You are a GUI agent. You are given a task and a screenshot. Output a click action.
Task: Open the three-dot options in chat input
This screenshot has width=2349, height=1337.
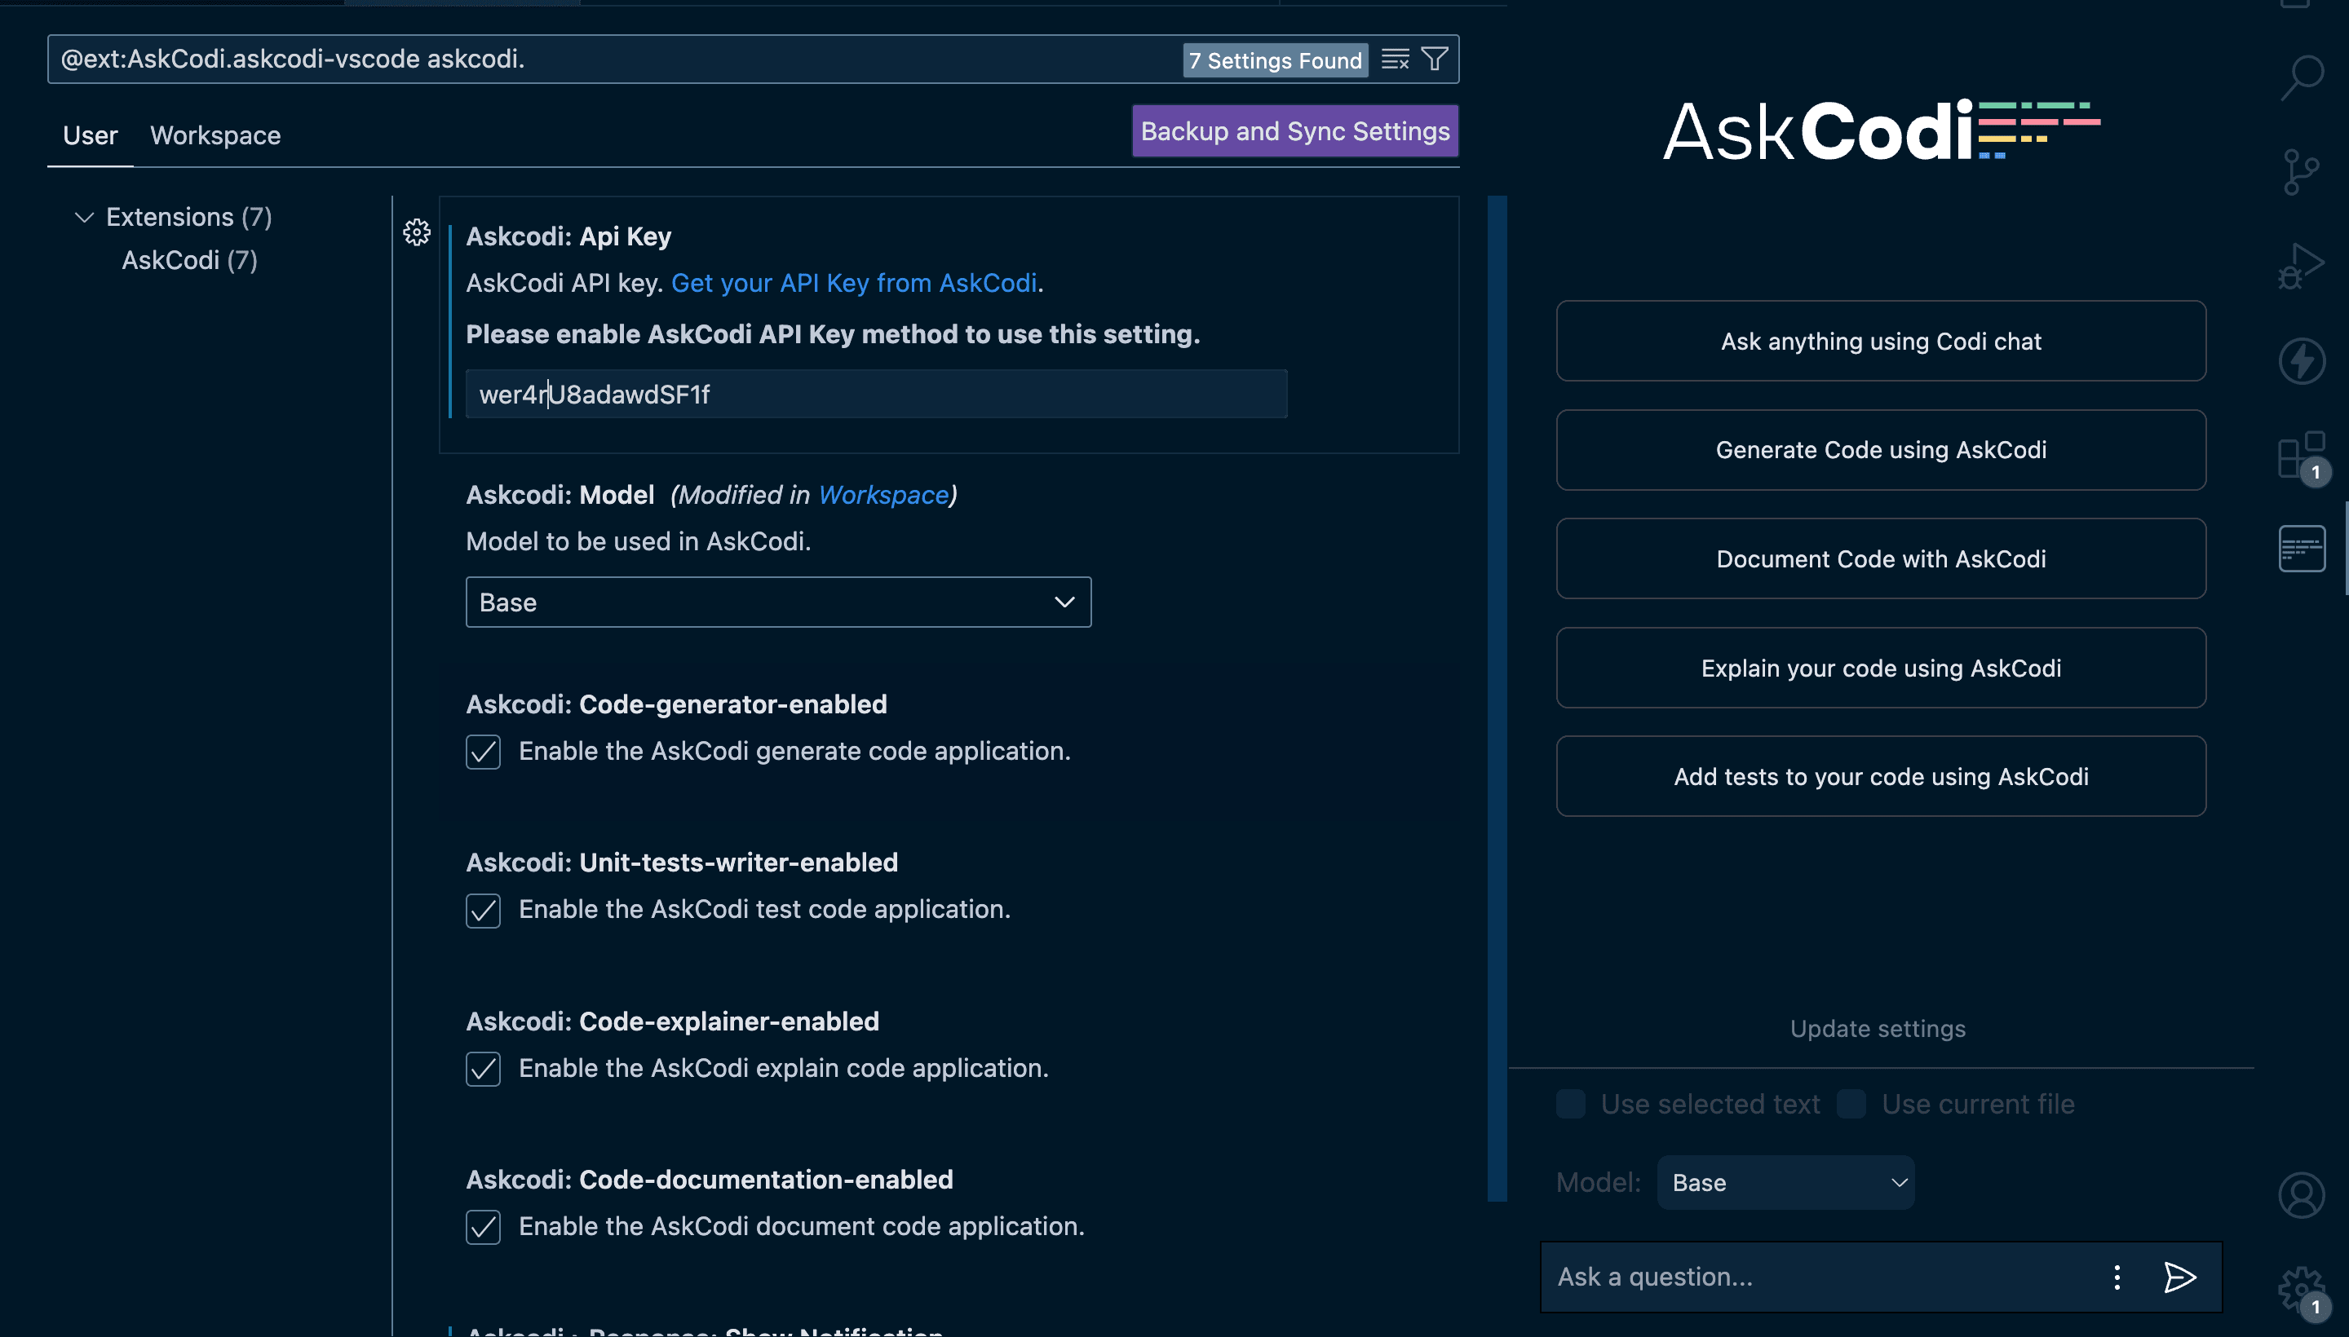pos(2117,1277)
